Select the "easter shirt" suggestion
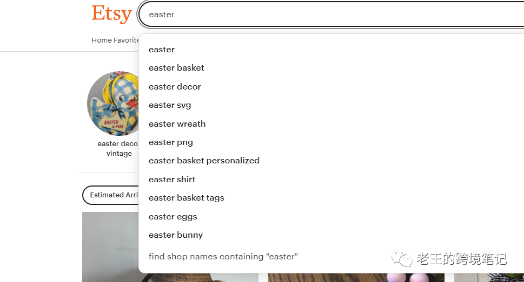Image resolution: width=524 pixels, height=282 pixels. coord(172,180)
